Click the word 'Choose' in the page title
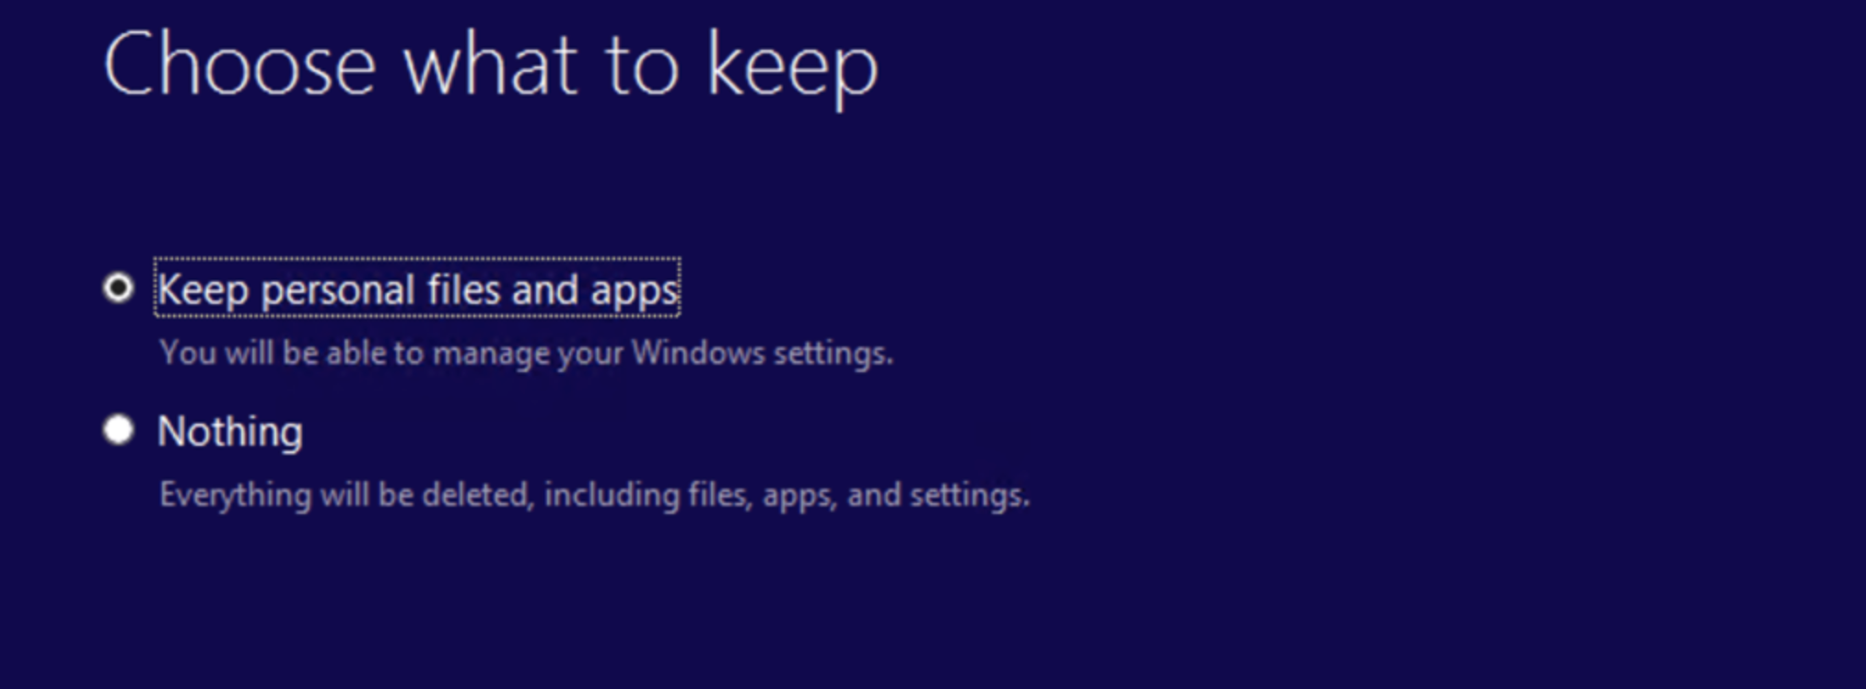The image size is (1866, 689). [x=239, y=64]
